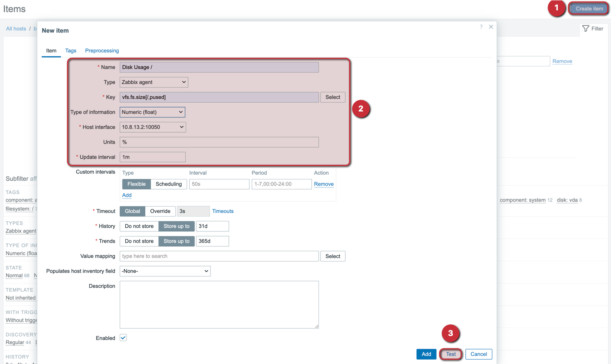
Task: Open Type of information dropdown
Action: [152, 112]
